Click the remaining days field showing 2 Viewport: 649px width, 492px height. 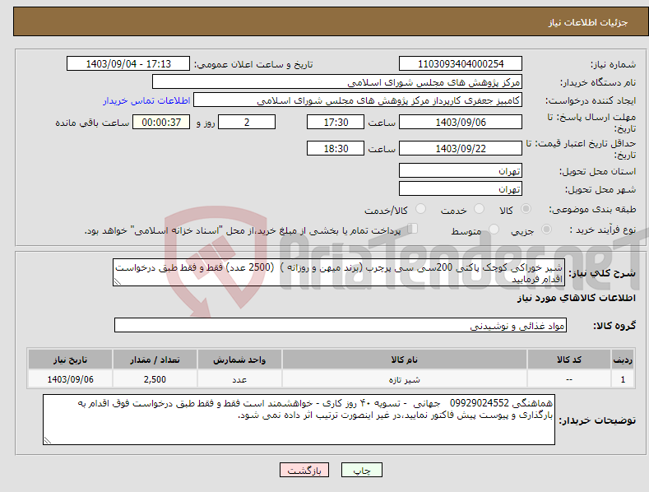pos(247,122)
